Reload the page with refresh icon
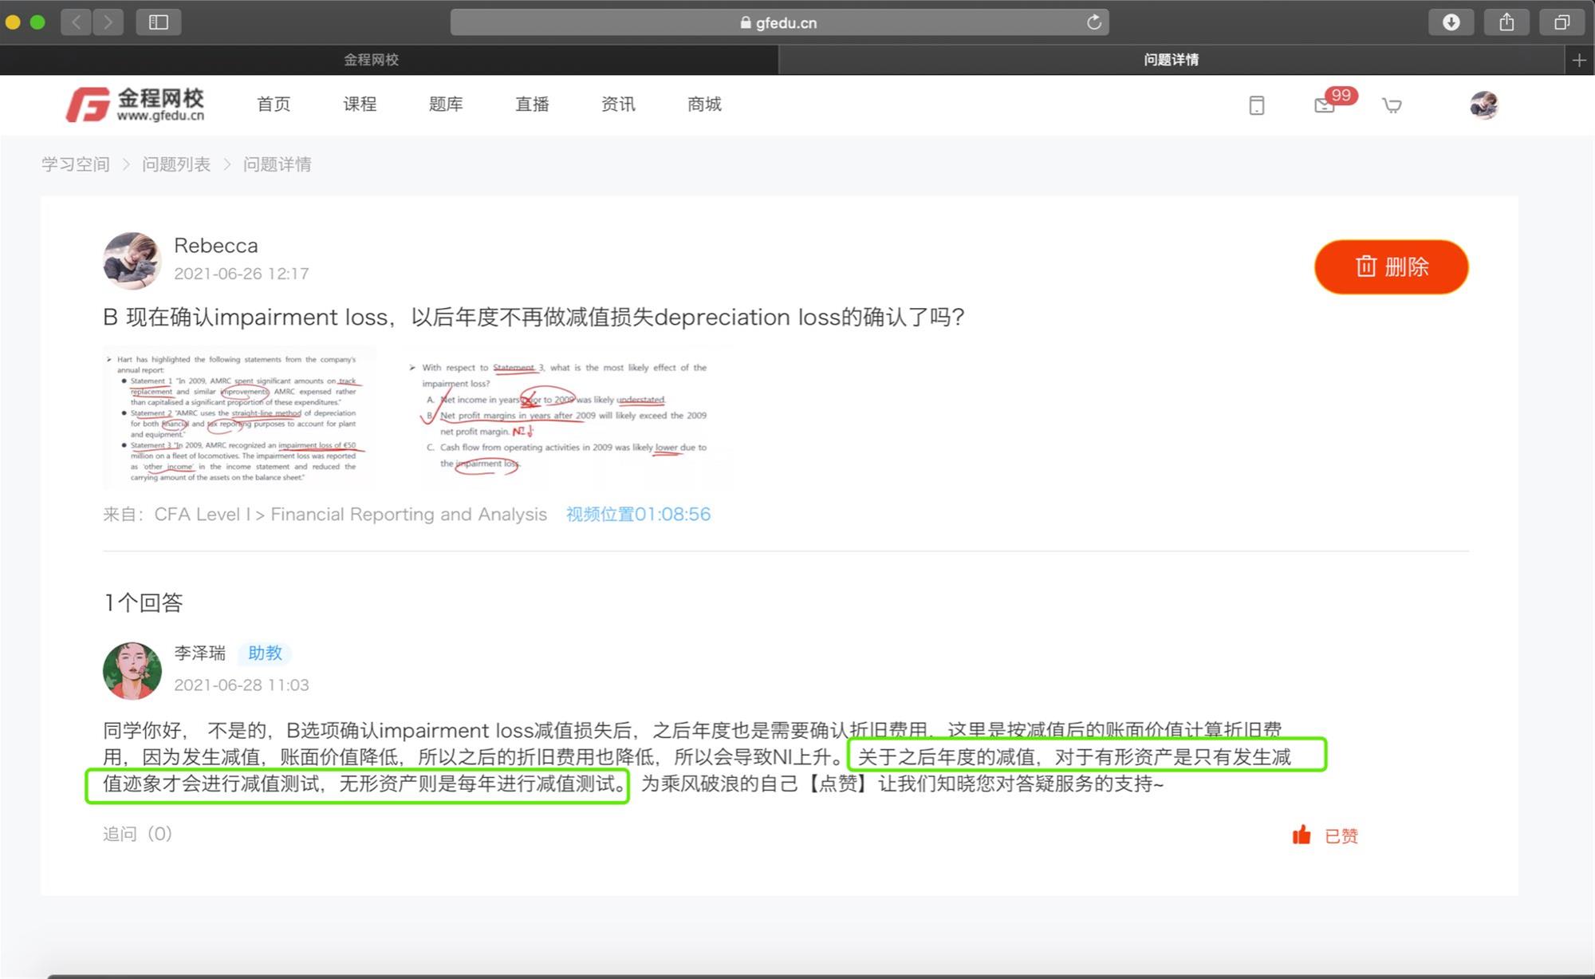The width and height of the screenshot is (1595, 979). (1093, 22)
